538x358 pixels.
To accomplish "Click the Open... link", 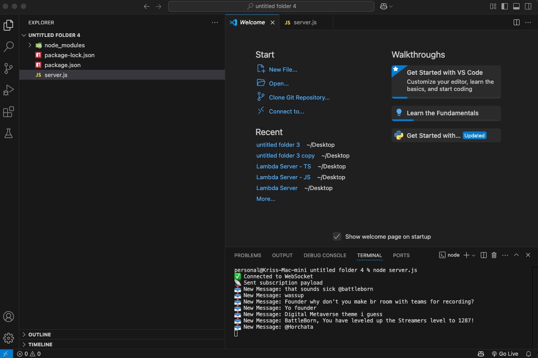I will point(278,84).
